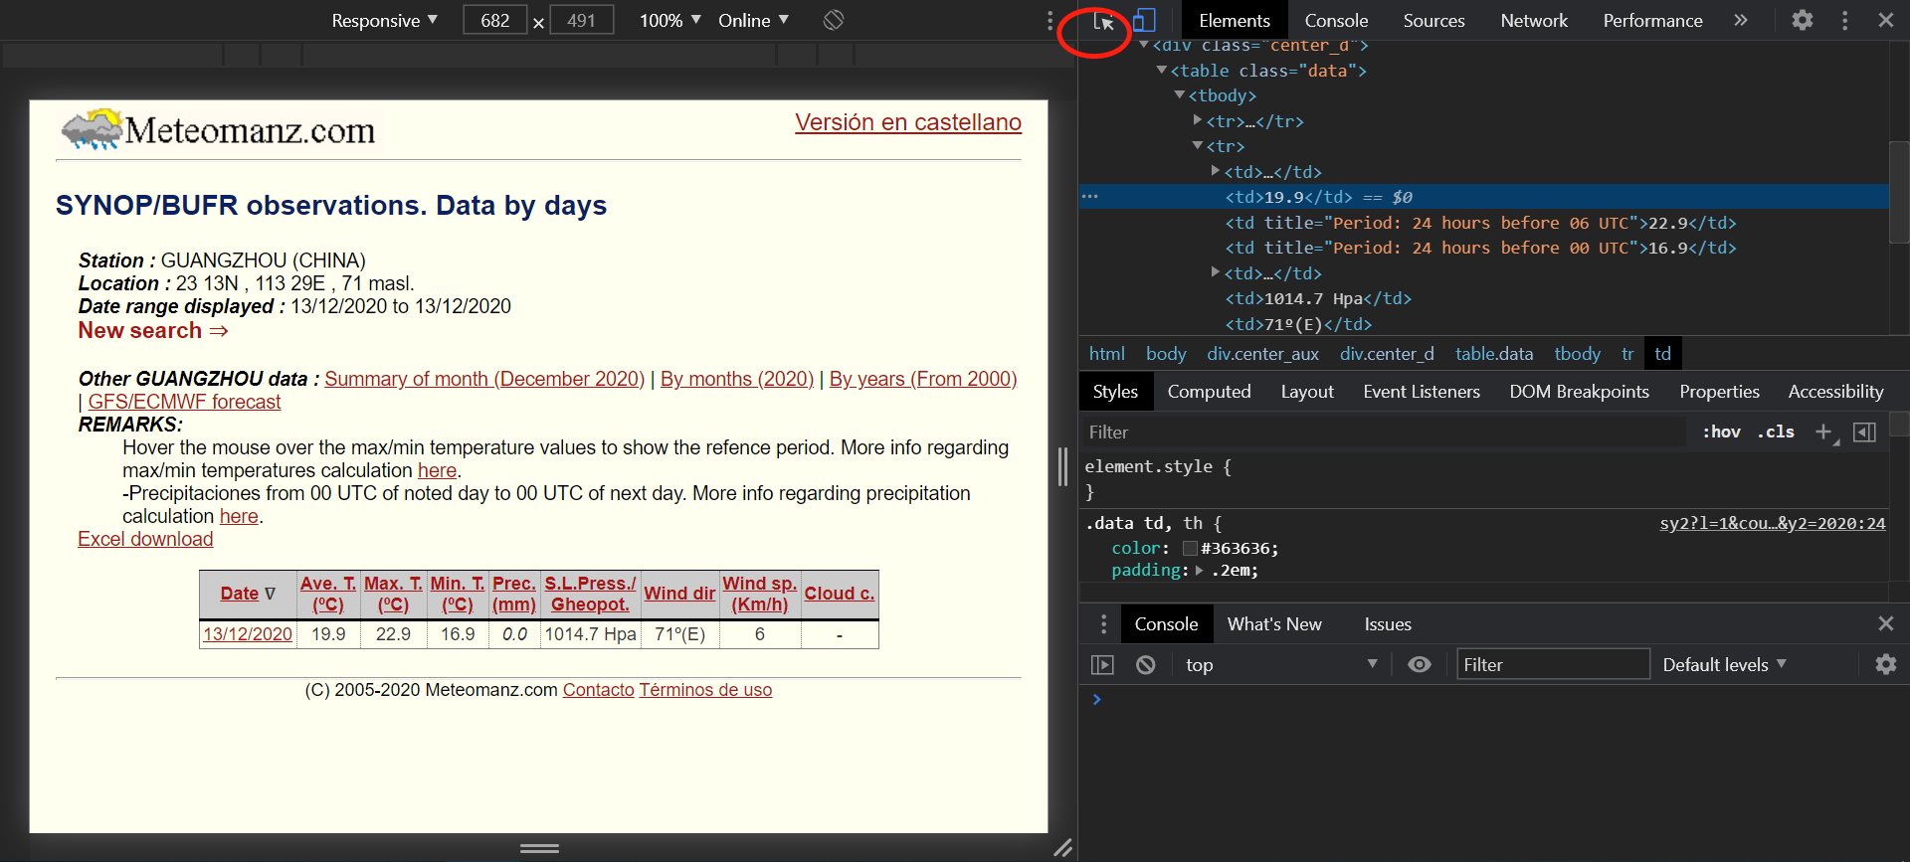Screen dimensions: 1910x862
Task: Click the 13/12/2020 date link
Action: [x=248, y=634]
